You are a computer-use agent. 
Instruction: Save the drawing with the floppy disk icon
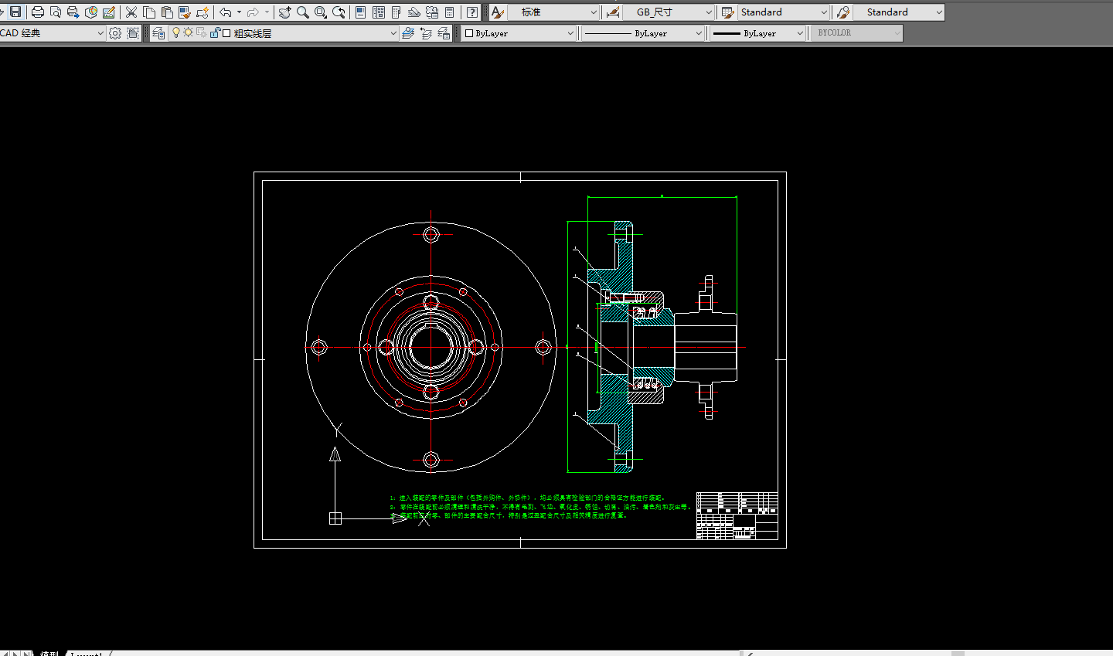tap(15, 12)
